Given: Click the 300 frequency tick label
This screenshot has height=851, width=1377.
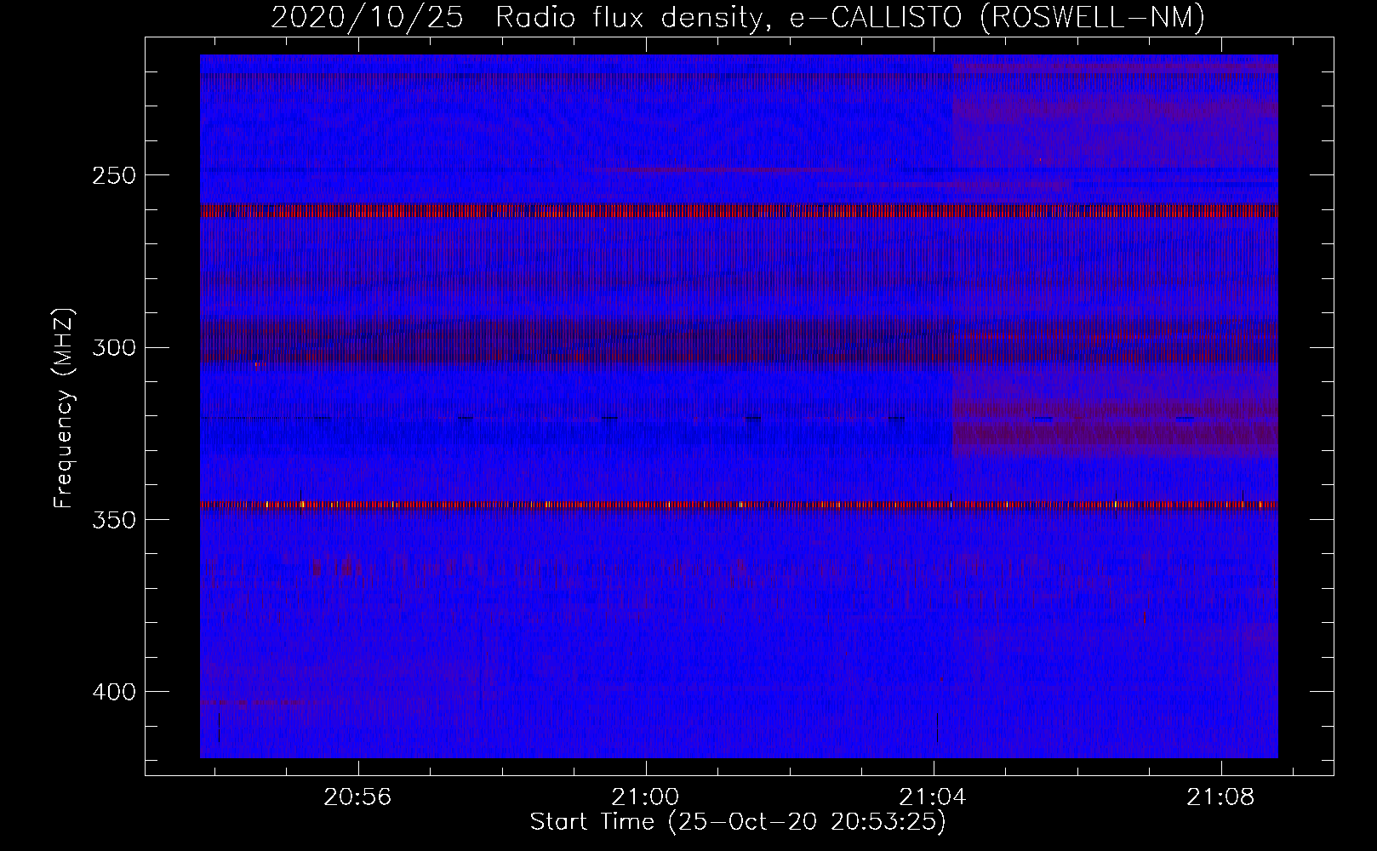Looking at the screenshot, I should pyautogui.click(x=113, y=347).
